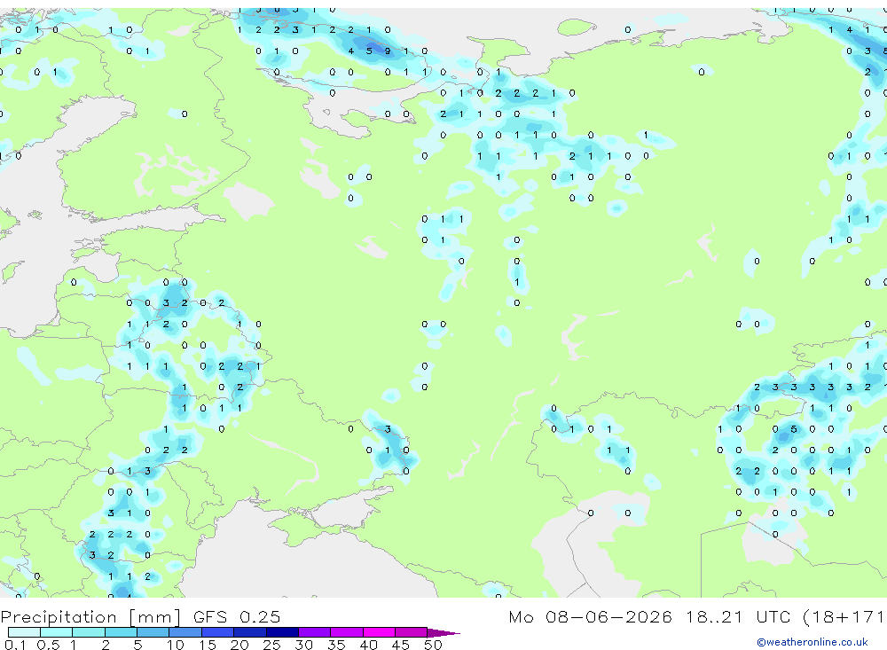Click the 1–2 mm legend color swatch
Screen dimensions: 887x650
tap(89, 632)
